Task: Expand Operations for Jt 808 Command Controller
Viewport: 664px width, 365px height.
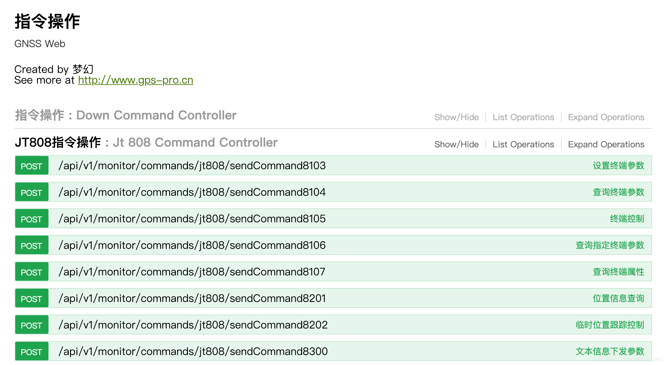Action: click(606, 144)
